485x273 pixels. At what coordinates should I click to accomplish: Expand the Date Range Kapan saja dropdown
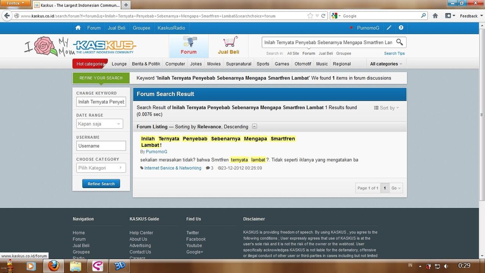point(100,124)
